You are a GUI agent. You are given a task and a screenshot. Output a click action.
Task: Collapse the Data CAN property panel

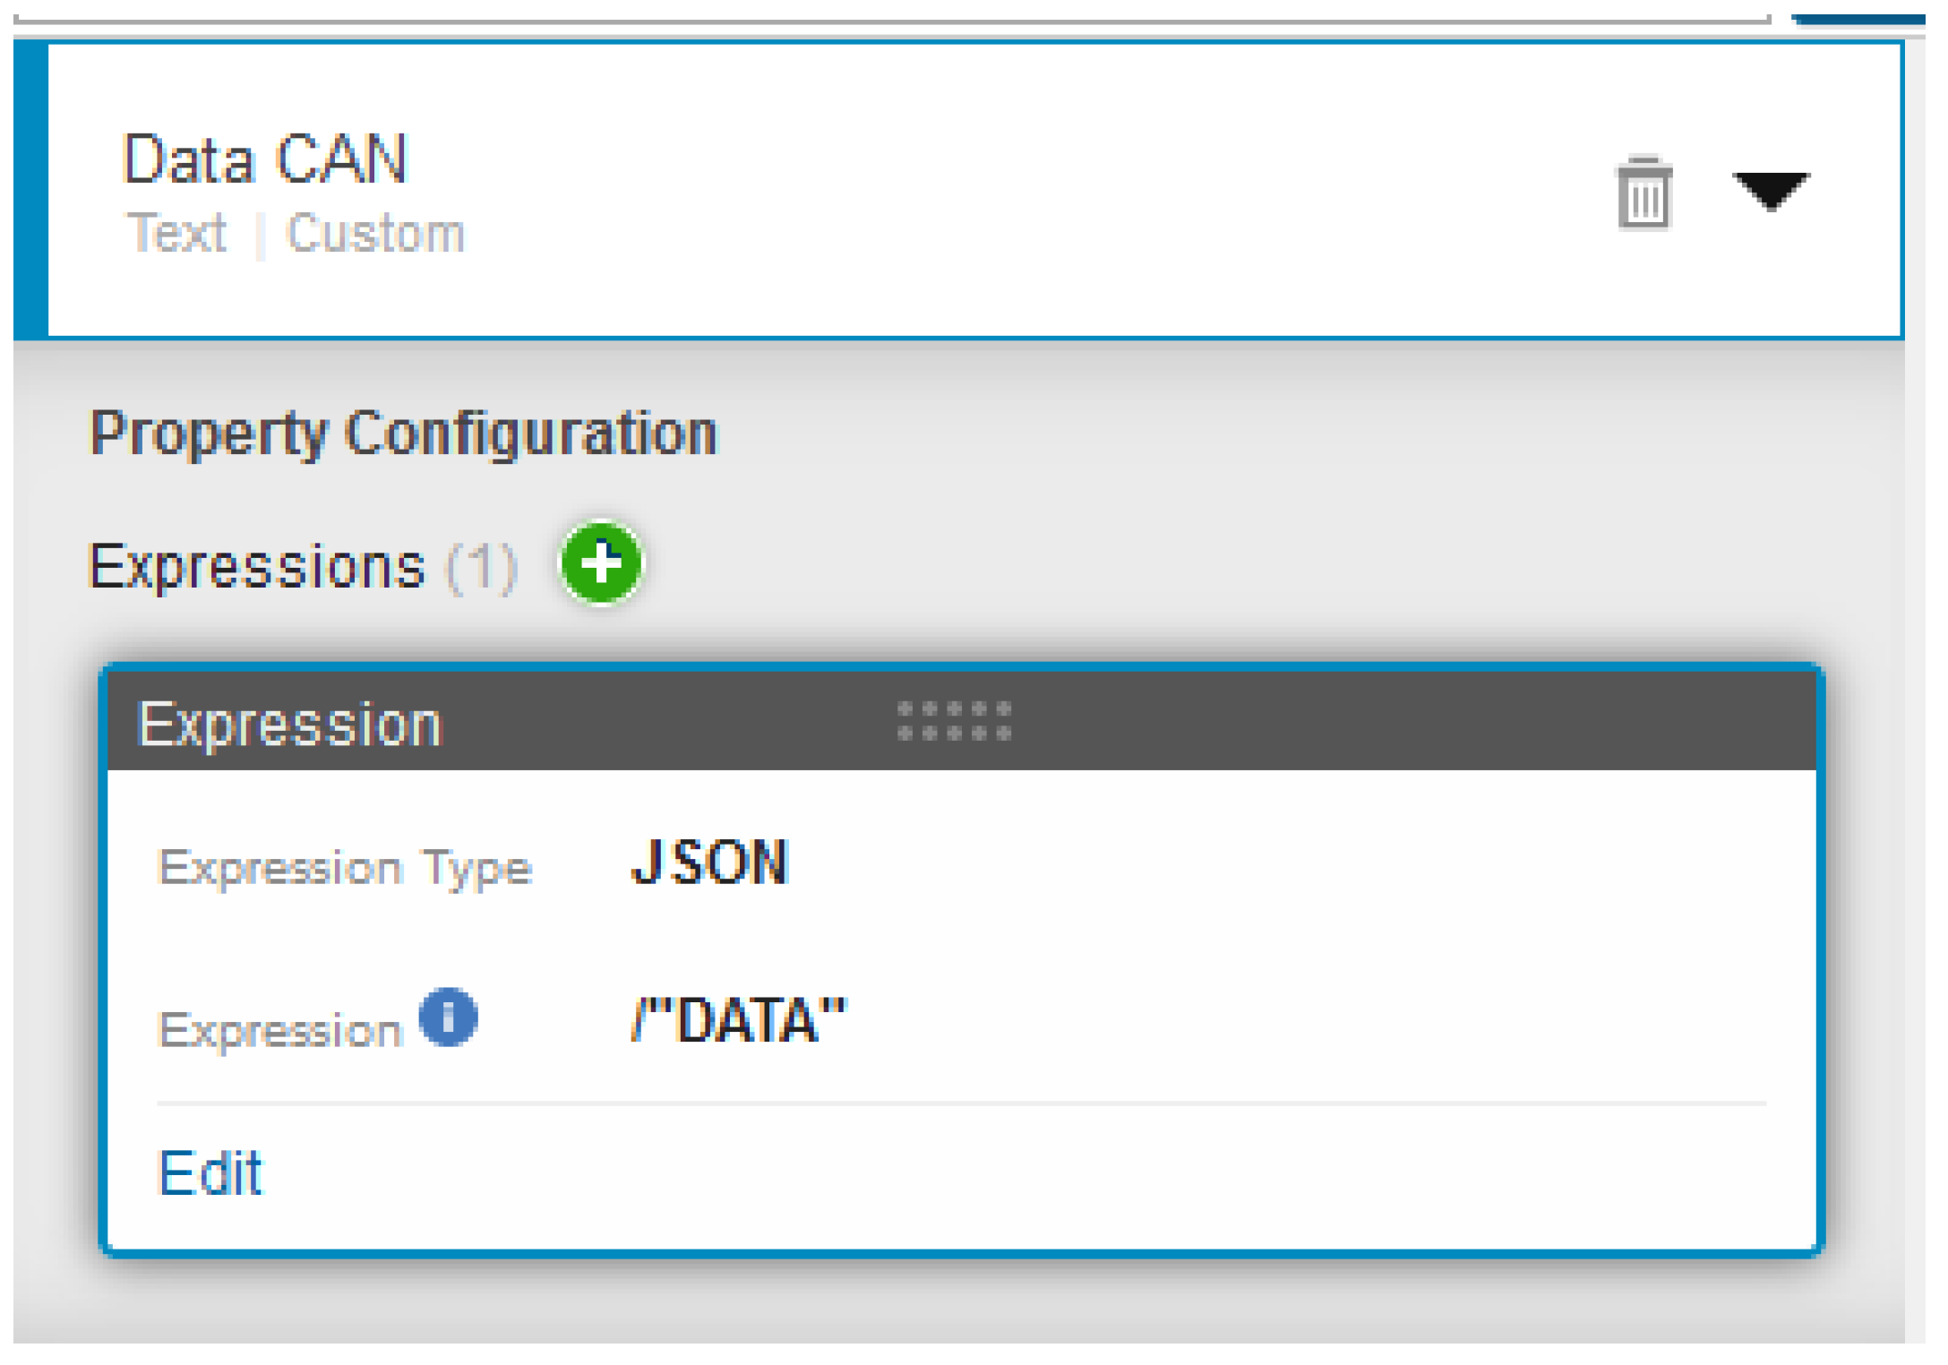click(1770, 190)
